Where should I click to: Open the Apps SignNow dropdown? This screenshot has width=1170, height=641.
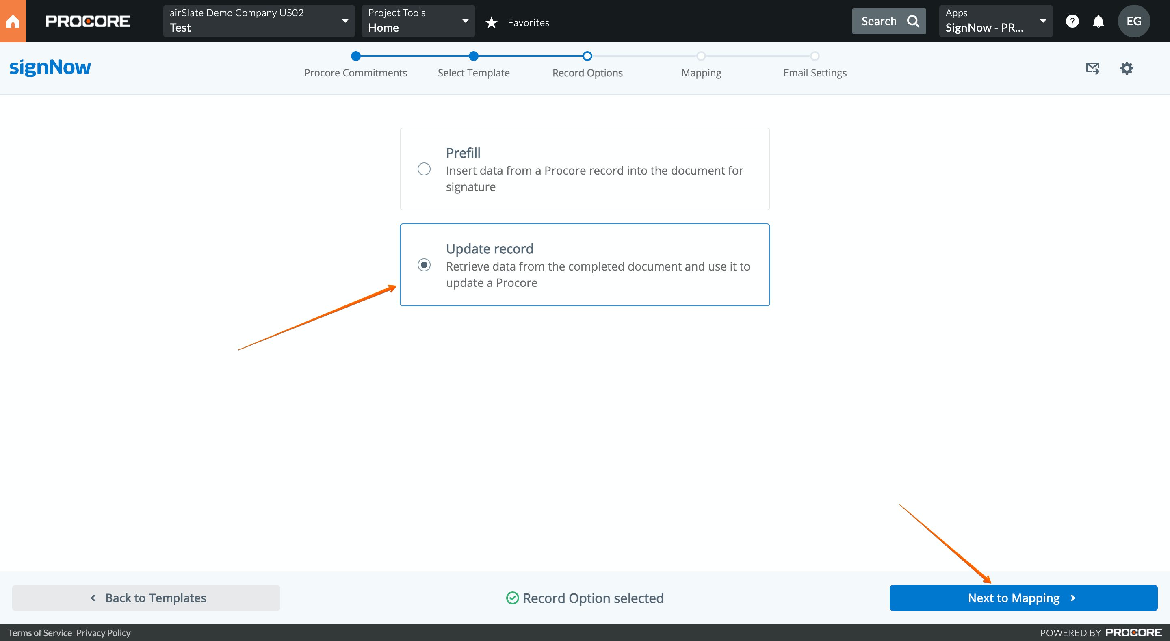[996, 21]
